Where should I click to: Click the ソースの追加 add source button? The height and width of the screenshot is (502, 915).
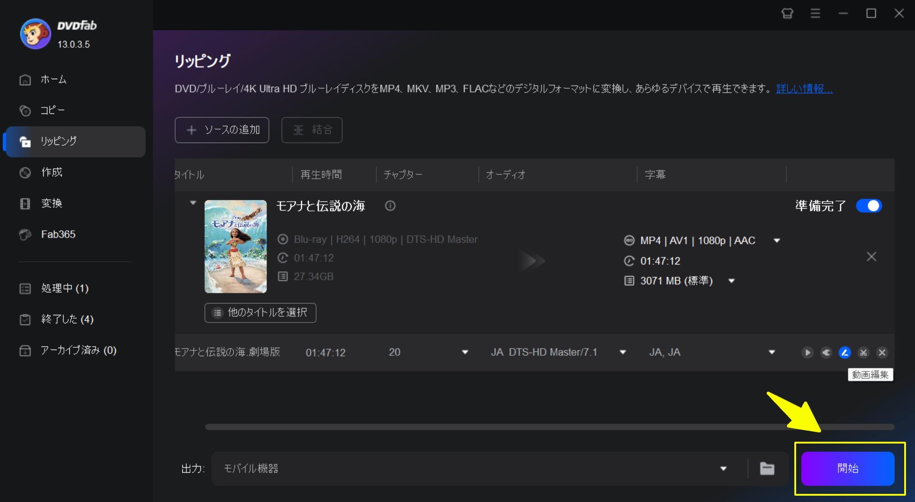pos(222,130)
